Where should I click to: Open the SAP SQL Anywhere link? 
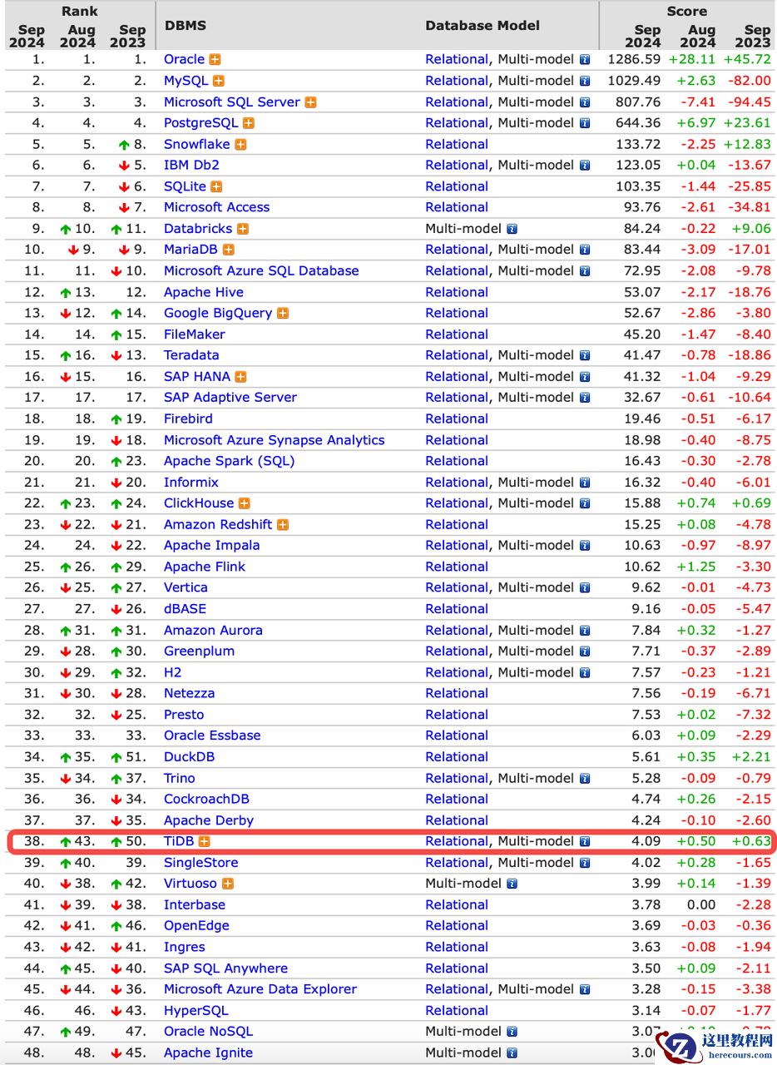(225, 968)
